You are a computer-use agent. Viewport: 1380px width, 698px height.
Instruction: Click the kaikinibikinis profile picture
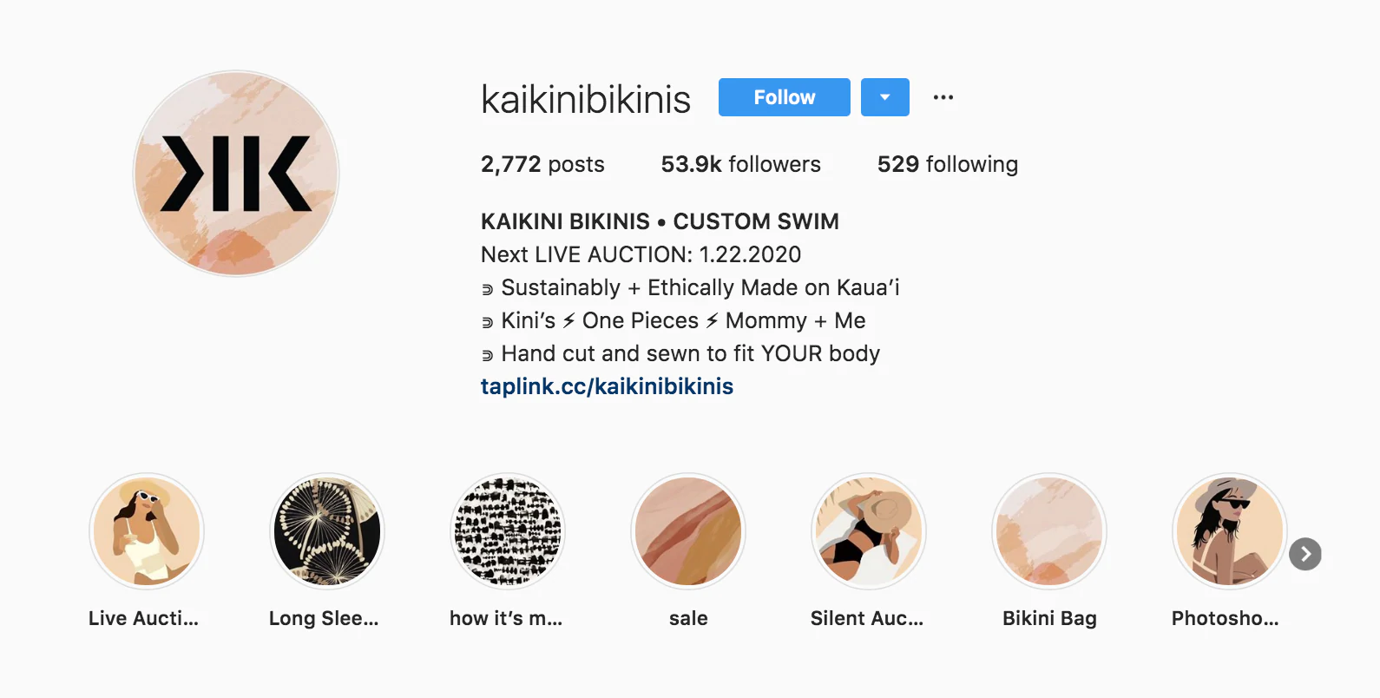[236, 174]
